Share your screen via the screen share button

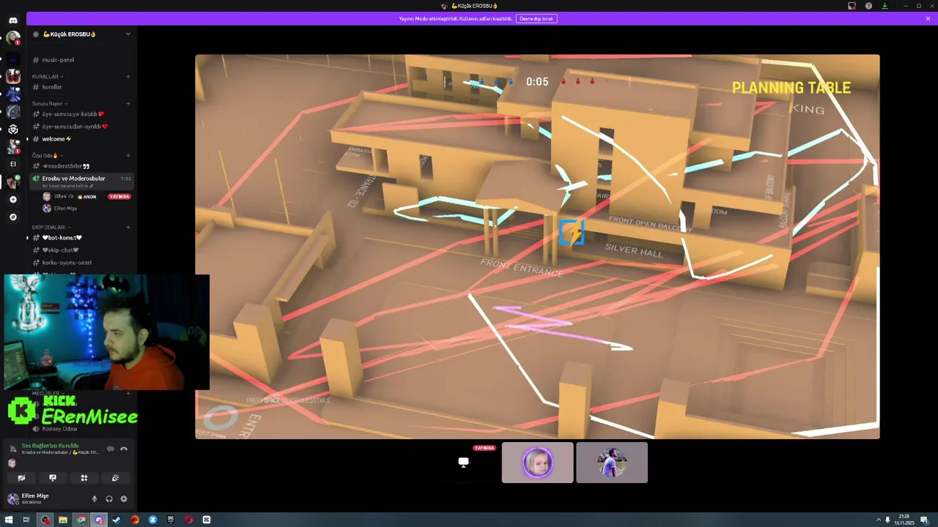coord(53,478)
